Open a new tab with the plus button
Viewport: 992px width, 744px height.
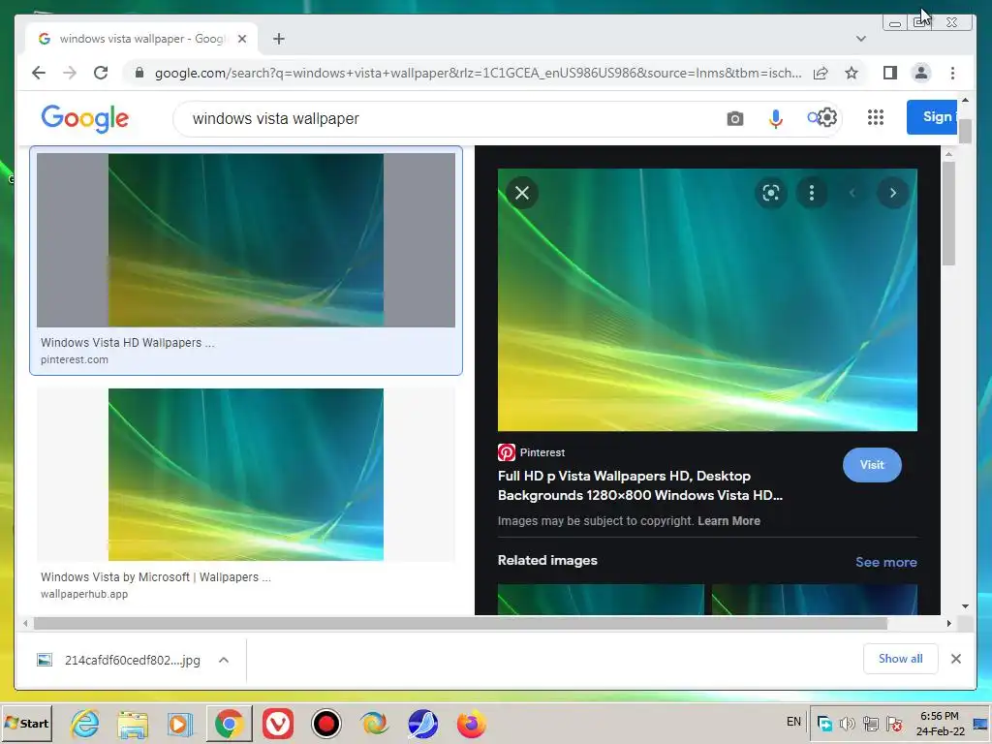pos(279,39)
